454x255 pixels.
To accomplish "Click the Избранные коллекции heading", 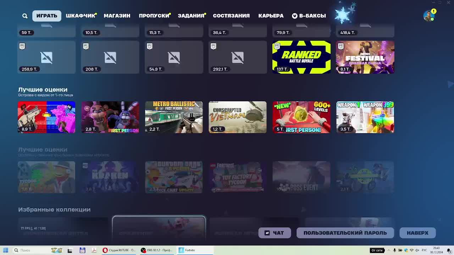I will 54,210.
